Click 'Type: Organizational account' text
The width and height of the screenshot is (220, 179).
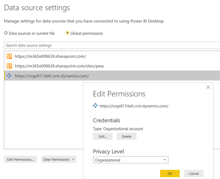118,129
